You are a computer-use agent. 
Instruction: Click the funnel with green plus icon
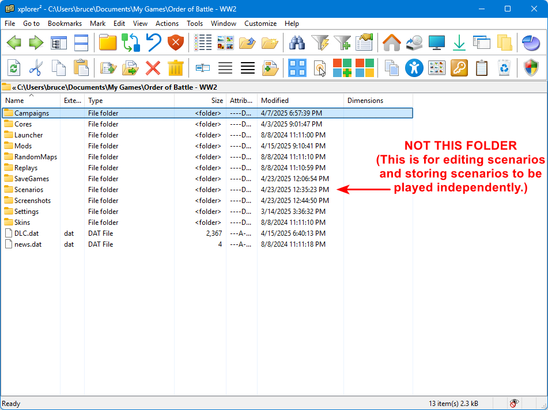[x=342, y=43]
